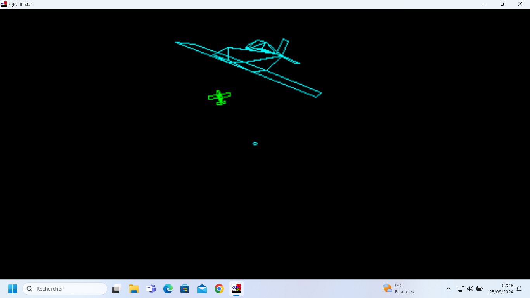Open Microsoft Edge browser

[x=168, y=289]
